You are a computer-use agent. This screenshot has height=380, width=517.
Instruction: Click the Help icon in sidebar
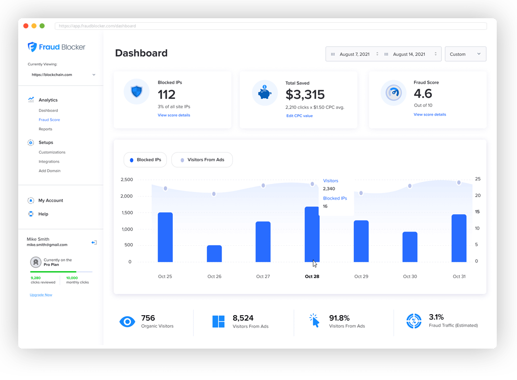30,214
